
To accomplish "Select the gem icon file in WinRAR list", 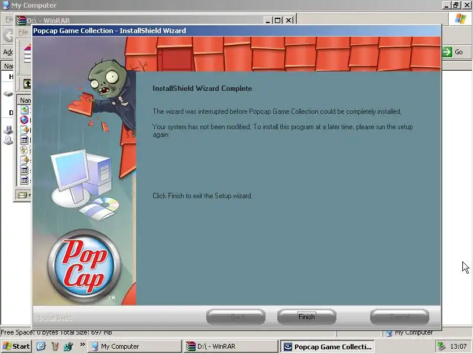I will (24, 120).
